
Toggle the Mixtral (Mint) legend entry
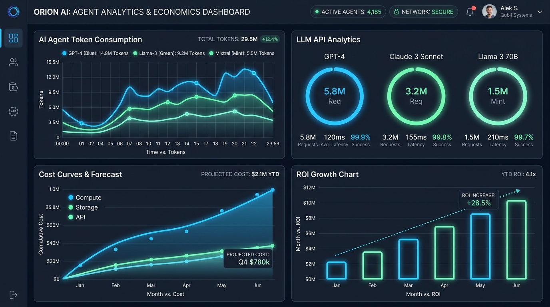(242, 53)
